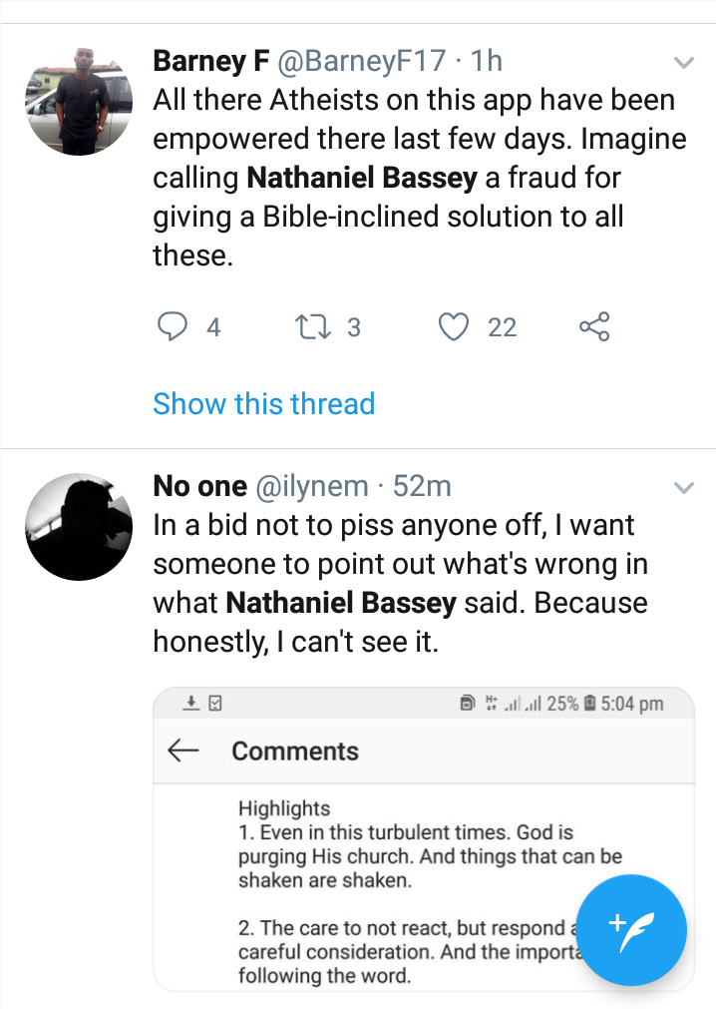Open No one's profile picture
This screenshot has height=1009, width=716.
(x=77, y=526)
